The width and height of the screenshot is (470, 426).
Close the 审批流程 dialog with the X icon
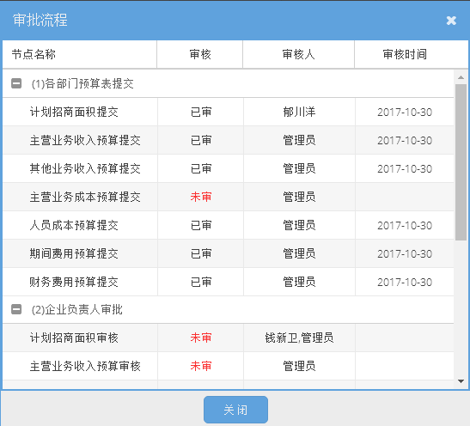[451, 21]
